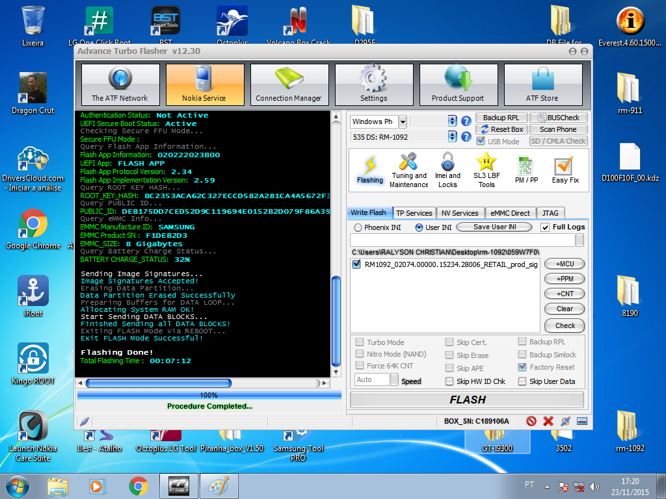Screen dimensions: 666x499
Task: Open the Flashing tools icon
Action: (369, 165)
